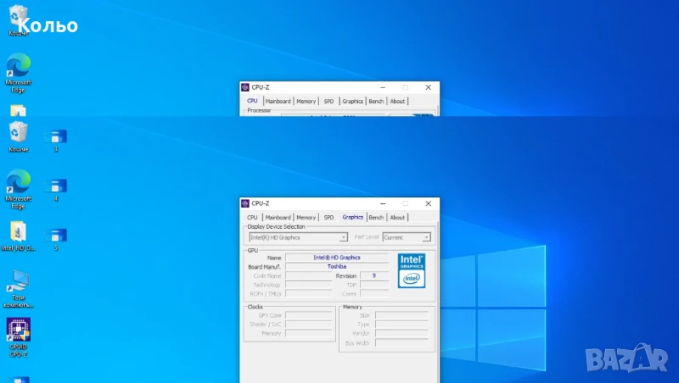Viewport: 679px width, 383px height.
Task: Click the arrow of Intel(R) HD Graphics combo box
Action: tap(343, 238)
